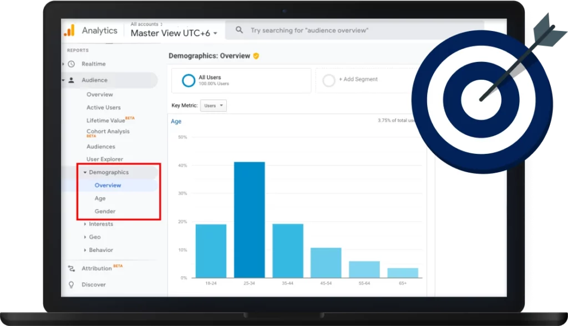Expand the Behavior section in sidebar
This screenshot has width=568, height=326.
[x=85, y=250]
